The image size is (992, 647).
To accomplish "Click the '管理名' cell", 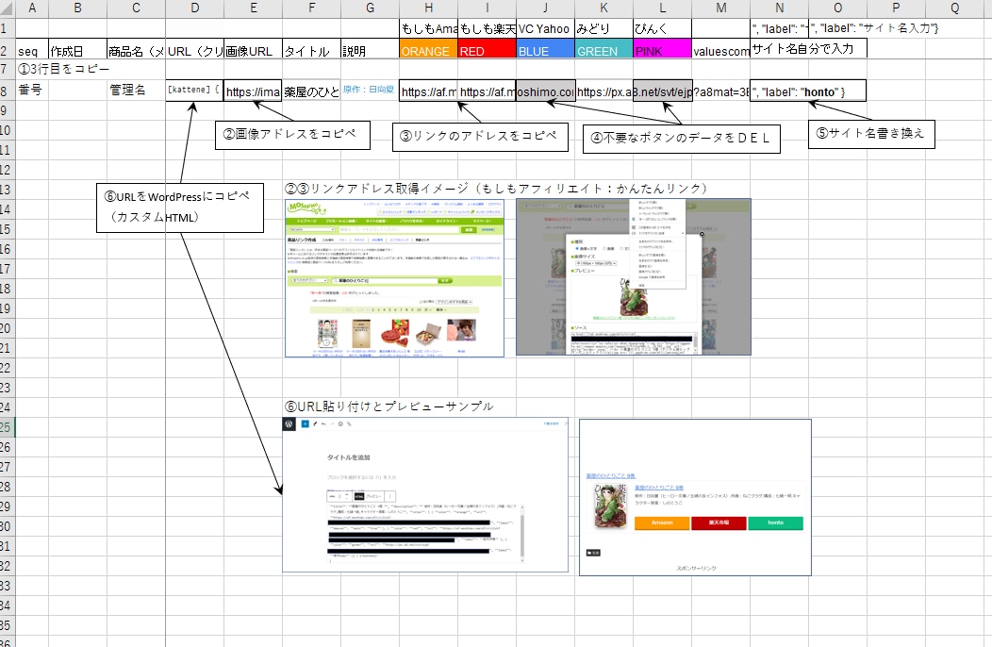I will [x=136, y=91].
